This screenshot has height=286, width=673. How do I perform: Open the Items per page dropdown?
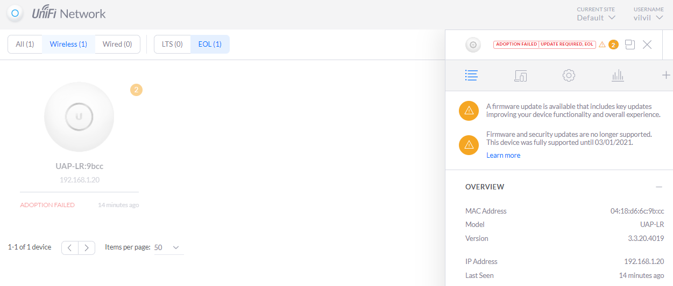168,247
